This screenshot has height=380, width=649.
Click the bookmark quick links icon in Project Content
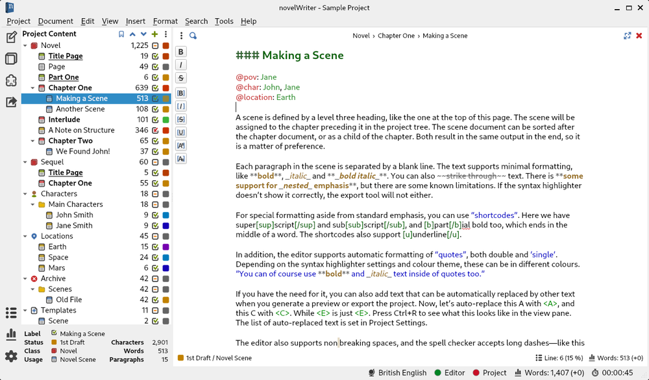point(121,34)
